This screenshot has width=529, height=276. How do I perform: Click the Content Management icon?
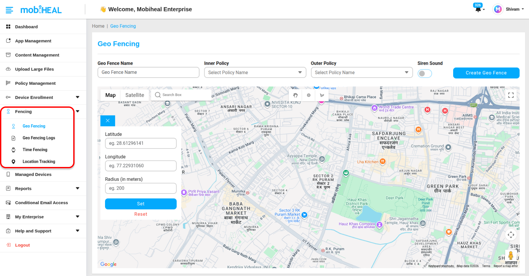tap(8, 55)
